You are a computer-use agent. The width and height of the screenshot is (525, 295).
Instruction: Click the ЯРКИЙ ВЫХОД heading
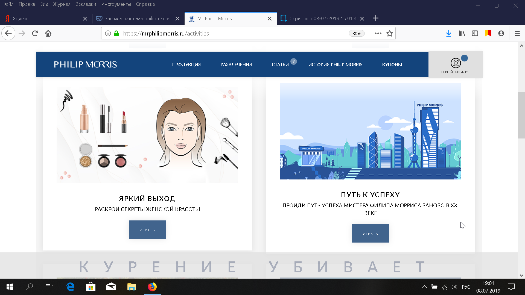point(147,199)
